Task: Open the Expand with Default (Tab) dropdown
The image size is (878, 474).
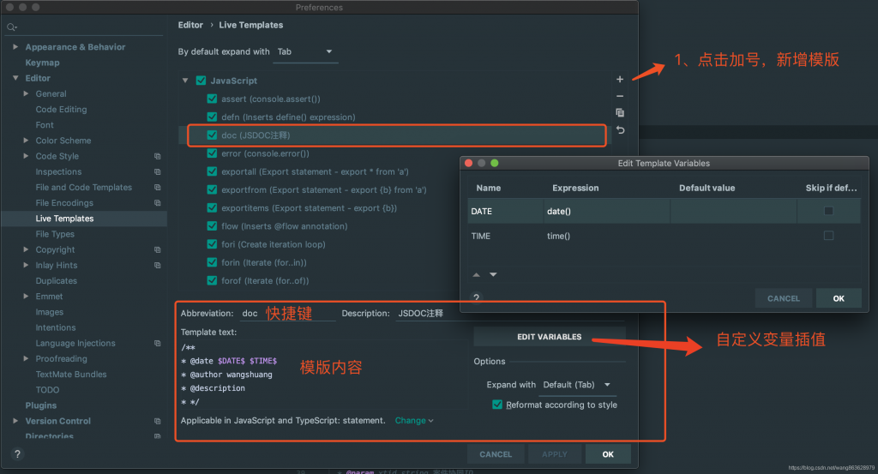Action: click(576, 385)
